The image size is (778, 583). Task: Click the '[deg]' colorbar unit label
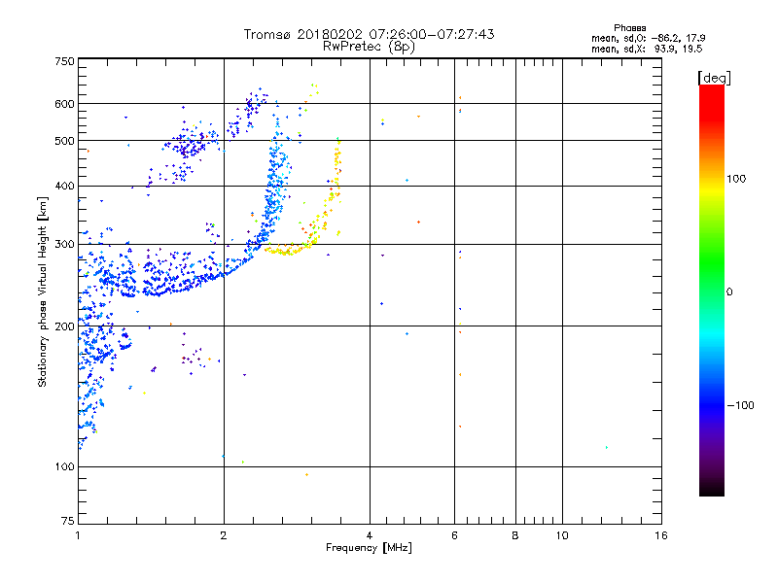pos(714,78)
